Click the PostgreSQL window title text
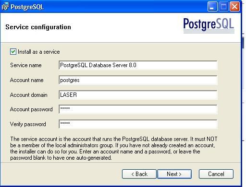 (x=27, y=7)
